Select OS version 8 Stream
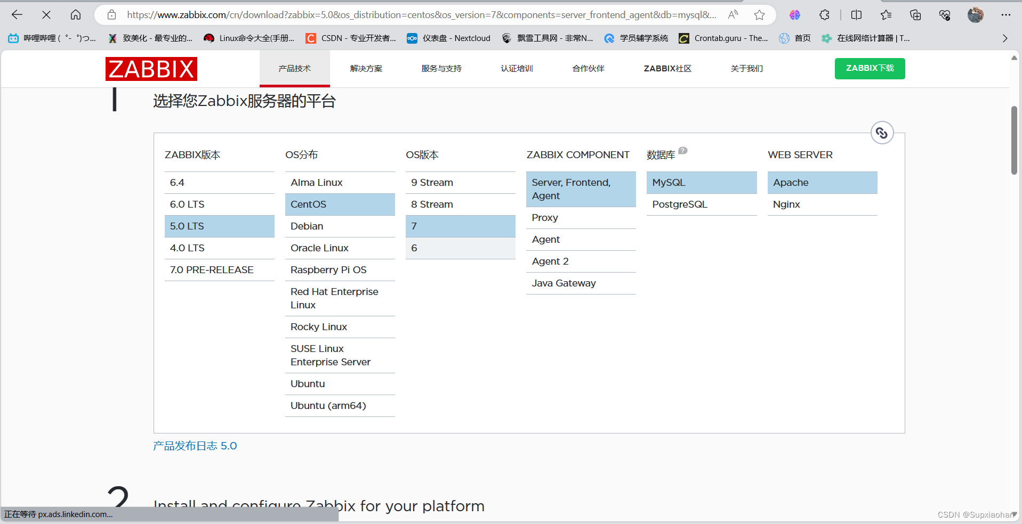 click(x=460, y=204)
